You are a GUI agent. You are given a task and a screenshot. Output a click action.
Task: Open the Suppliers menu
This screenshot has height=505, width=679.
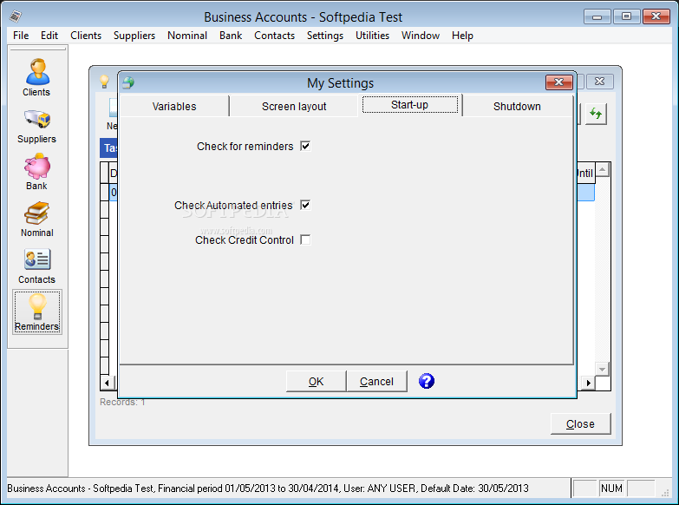[x=134, y=36]
